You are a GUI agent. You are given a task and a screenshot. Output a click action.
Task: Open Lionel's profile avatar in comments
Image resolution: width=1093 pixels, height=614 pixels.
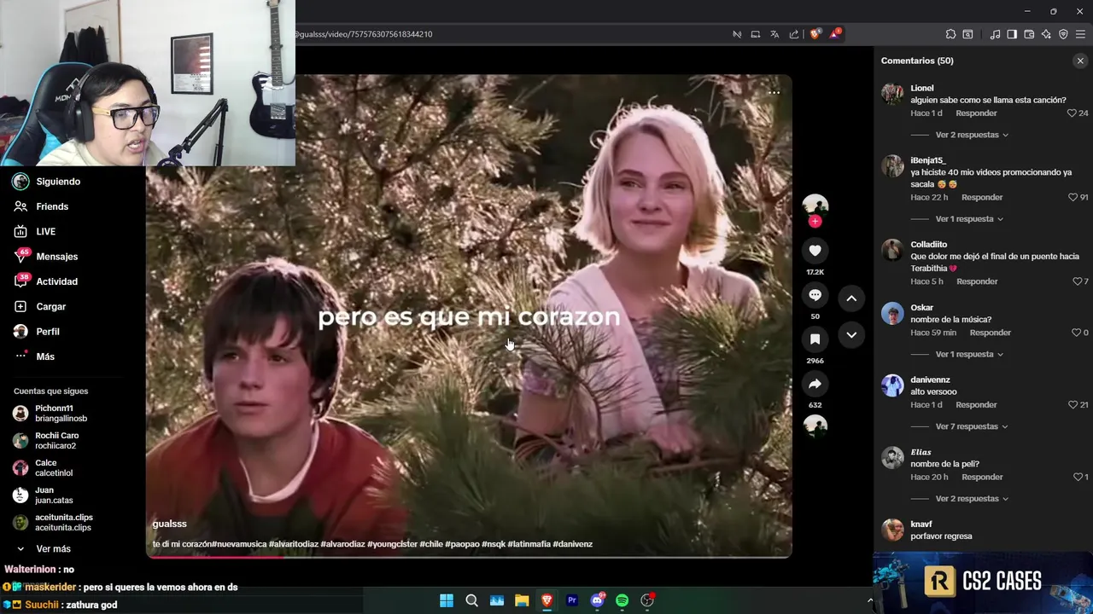[892, 94]
